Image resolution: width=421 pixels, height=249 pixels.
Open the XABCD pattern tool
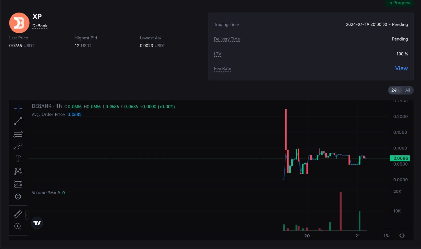18,171
